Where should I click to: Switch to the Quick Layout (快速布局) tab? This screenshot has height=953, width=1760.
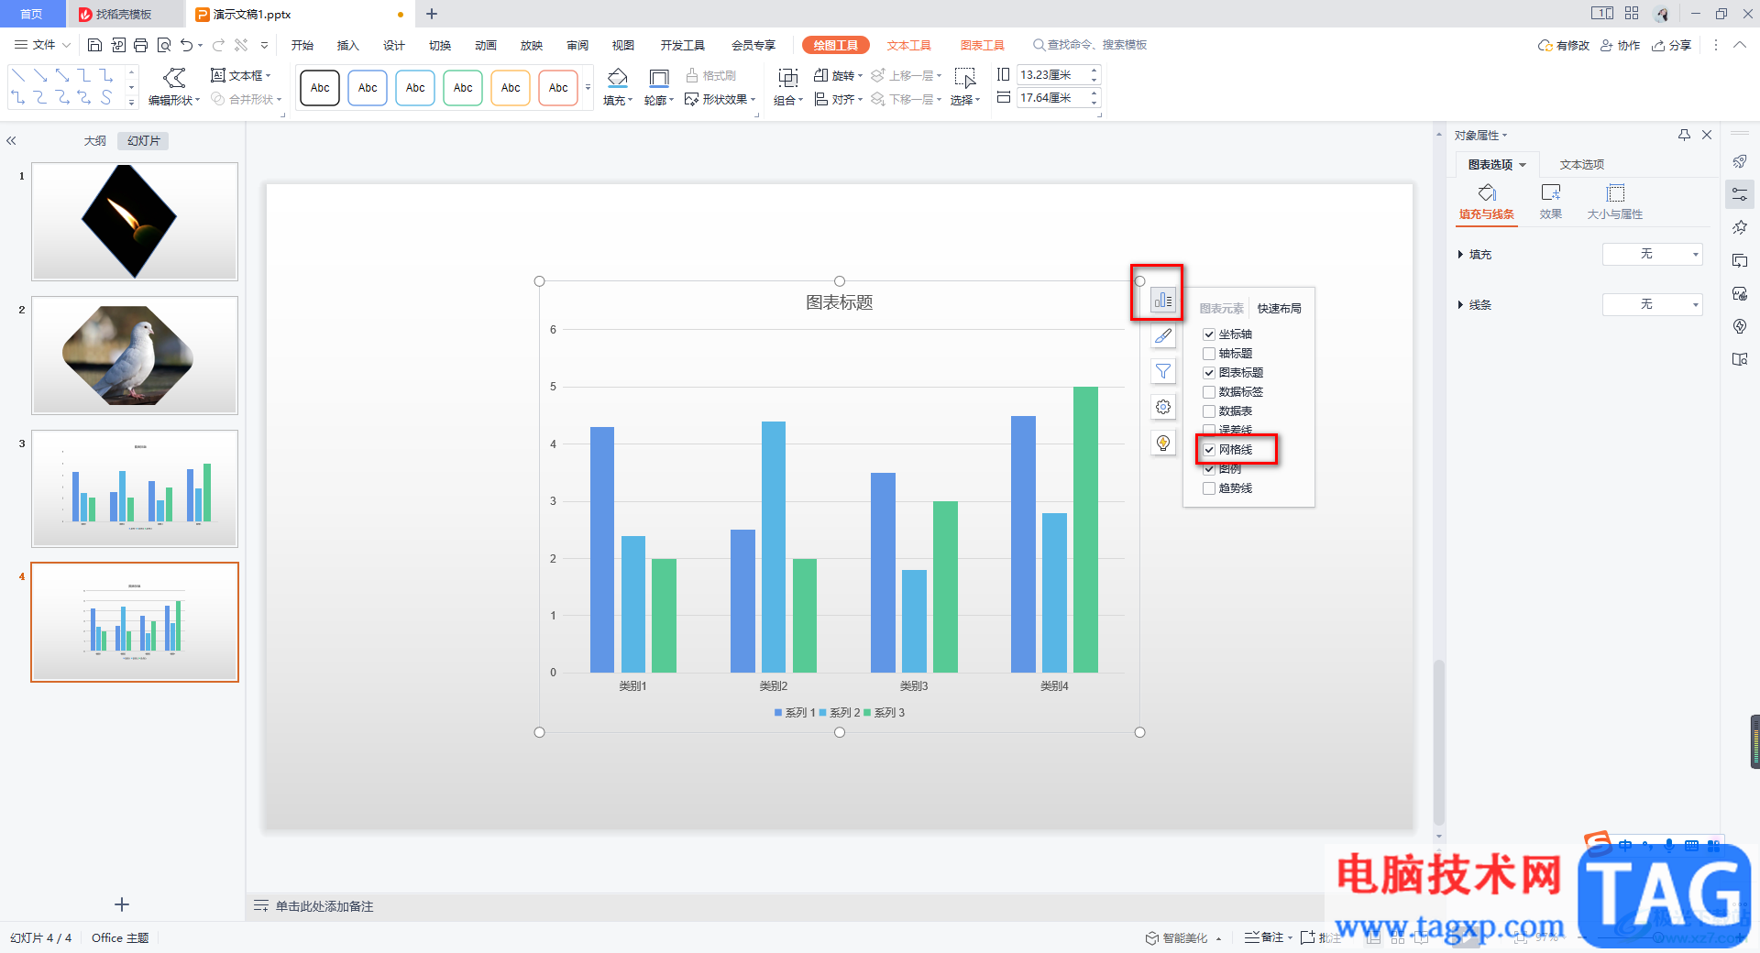click(x=1279, y=309)
